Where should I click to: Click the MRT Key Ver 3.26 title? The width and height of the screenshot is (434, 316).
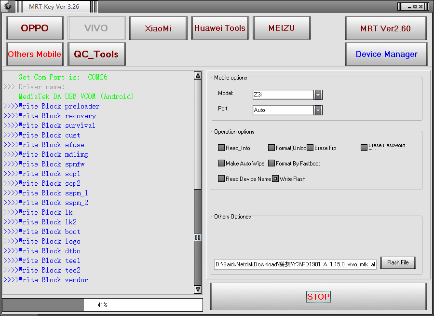tap(54, 7)
